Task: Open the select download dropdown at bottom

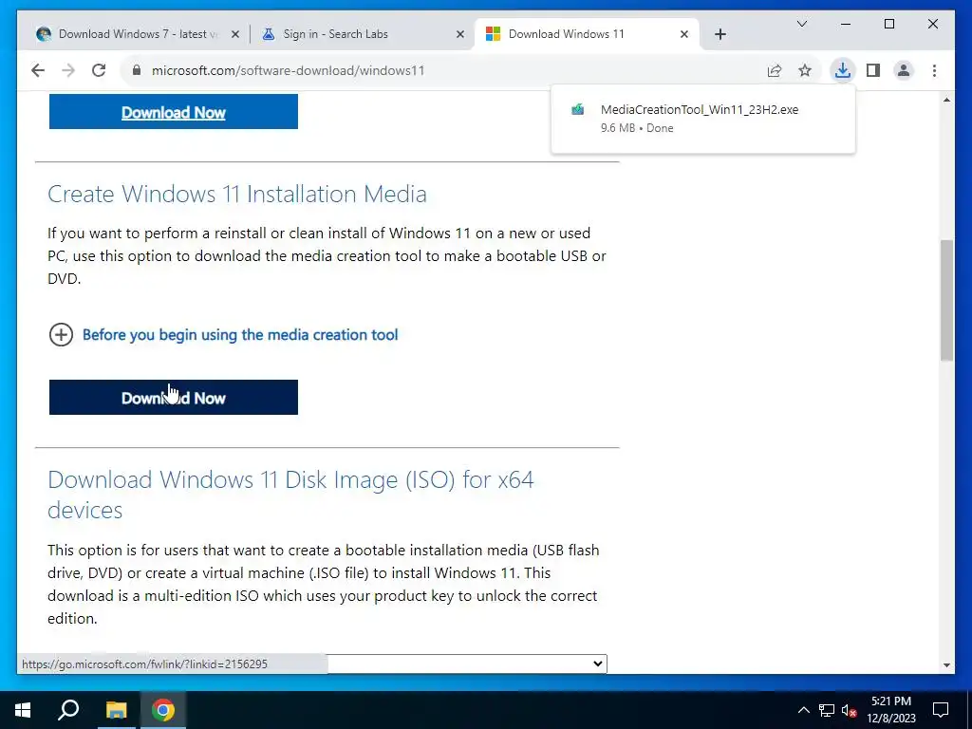Action: [467, 664]
